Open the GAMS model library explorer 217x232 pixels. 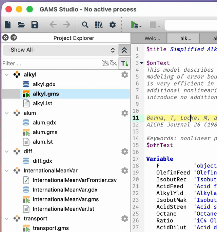click(x=99, y=25)
